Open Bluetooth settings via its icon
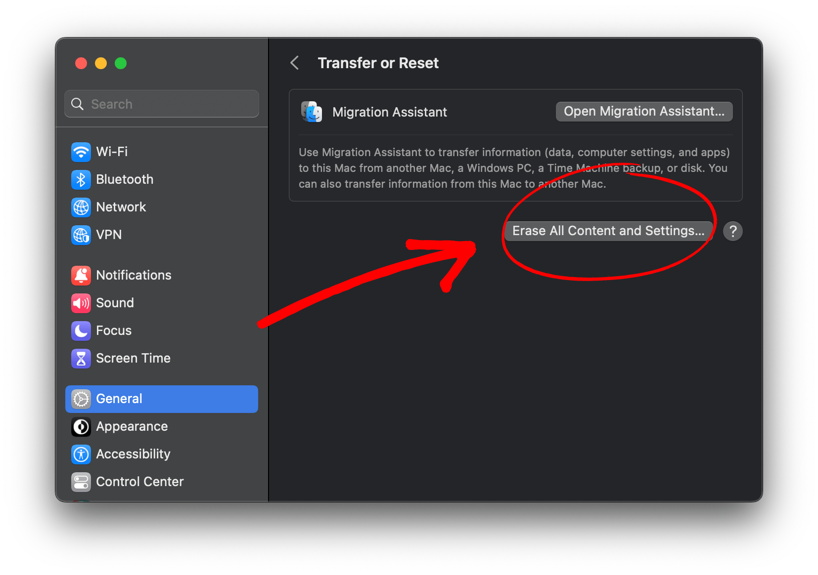818x575 pixels. click(81, 179)
